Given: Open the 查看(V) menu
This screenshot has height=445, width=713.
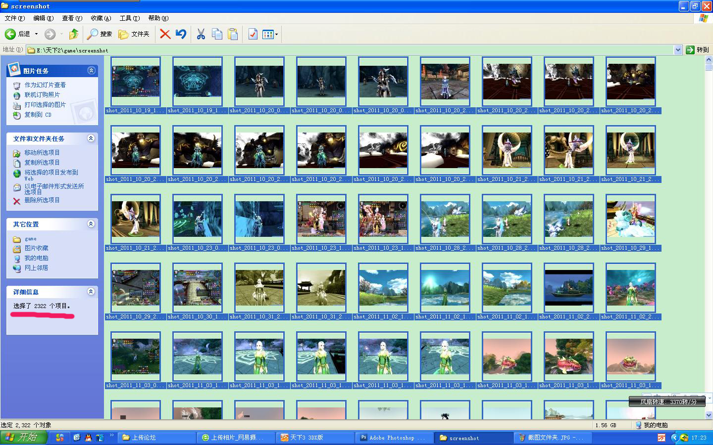Looking at the screenshot, I should (x=72, y=18).
